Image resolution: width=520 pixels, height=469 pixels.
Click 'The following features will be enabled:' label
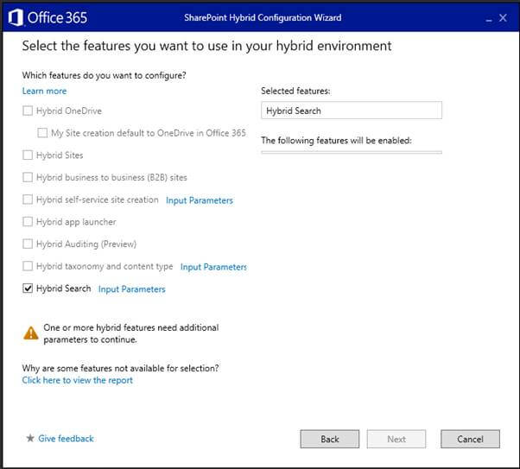[336, 141]
